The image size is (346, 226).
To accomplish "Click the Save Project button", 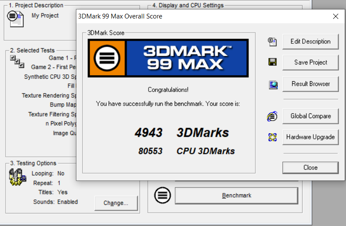I will click(310, 63).
